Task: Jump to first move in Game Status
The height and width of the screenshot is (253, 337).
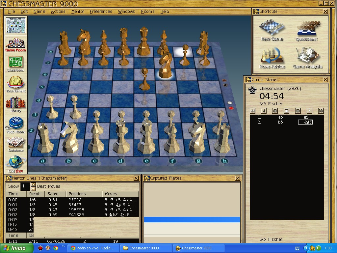Action: (x=252, y=111)
